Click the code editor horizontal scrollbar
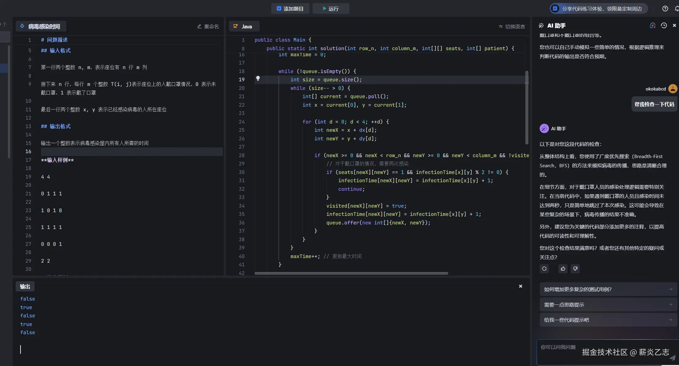 [x=351, y=273]
